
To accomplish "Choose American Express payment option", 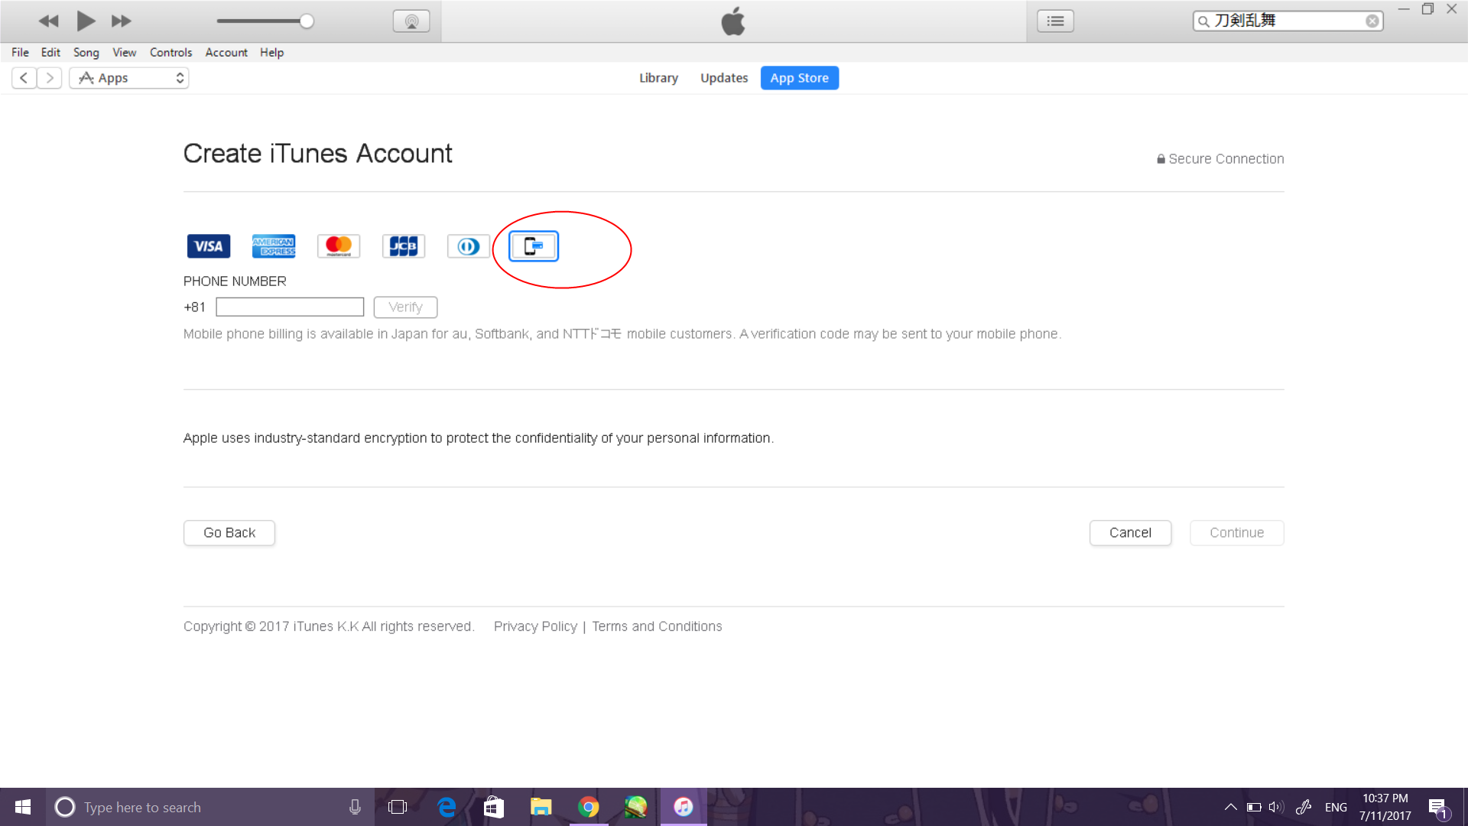I will pos(274,246).
